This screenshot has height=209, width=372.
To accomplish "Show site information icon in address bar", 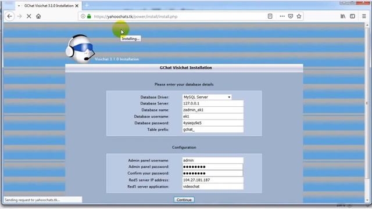I will point(83,16).
